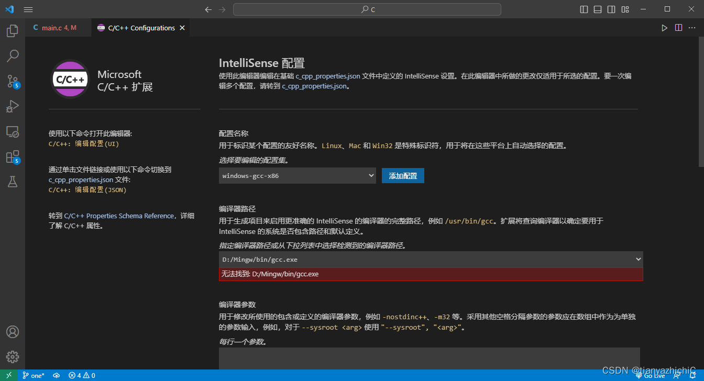
Task: Close the C/C++ Configurations tab
Action: (x=182, y=28)
